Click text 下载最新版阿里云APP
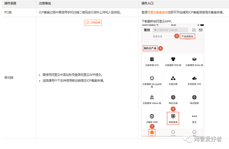 pyautogui.click(x=157, y=21)
